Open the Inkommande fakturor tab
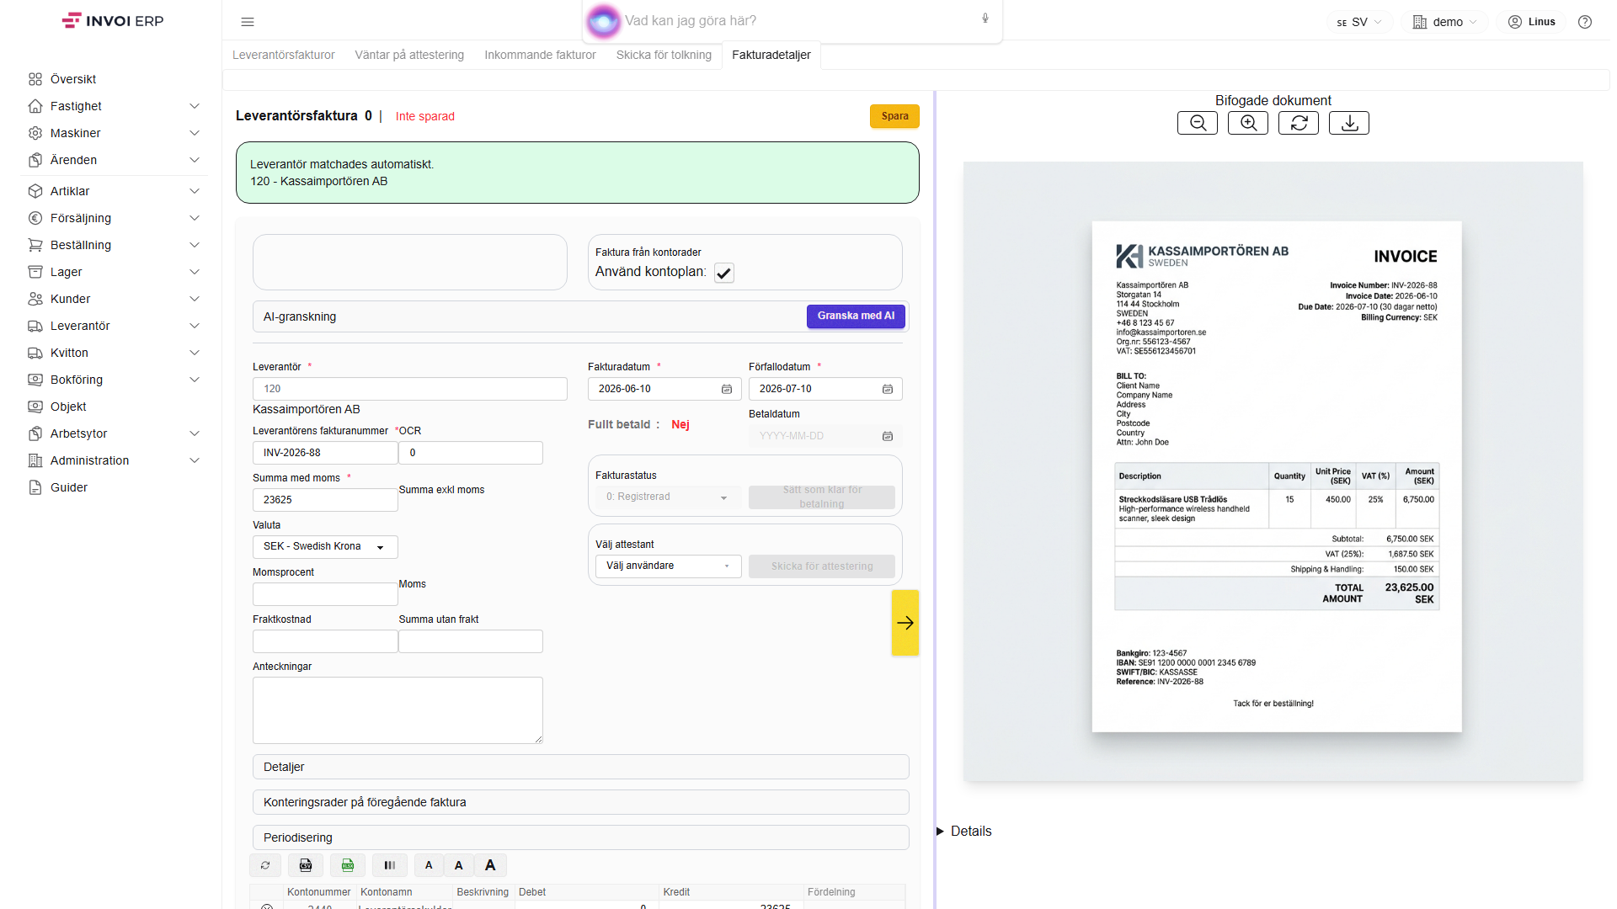Image resolution: width=1617 pixels, height=909 pixels. click(x=540, y=55)
